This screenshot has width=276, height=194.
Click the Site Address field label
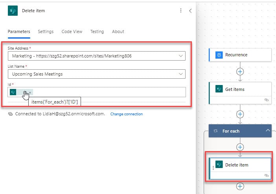[x=18, y=48]
